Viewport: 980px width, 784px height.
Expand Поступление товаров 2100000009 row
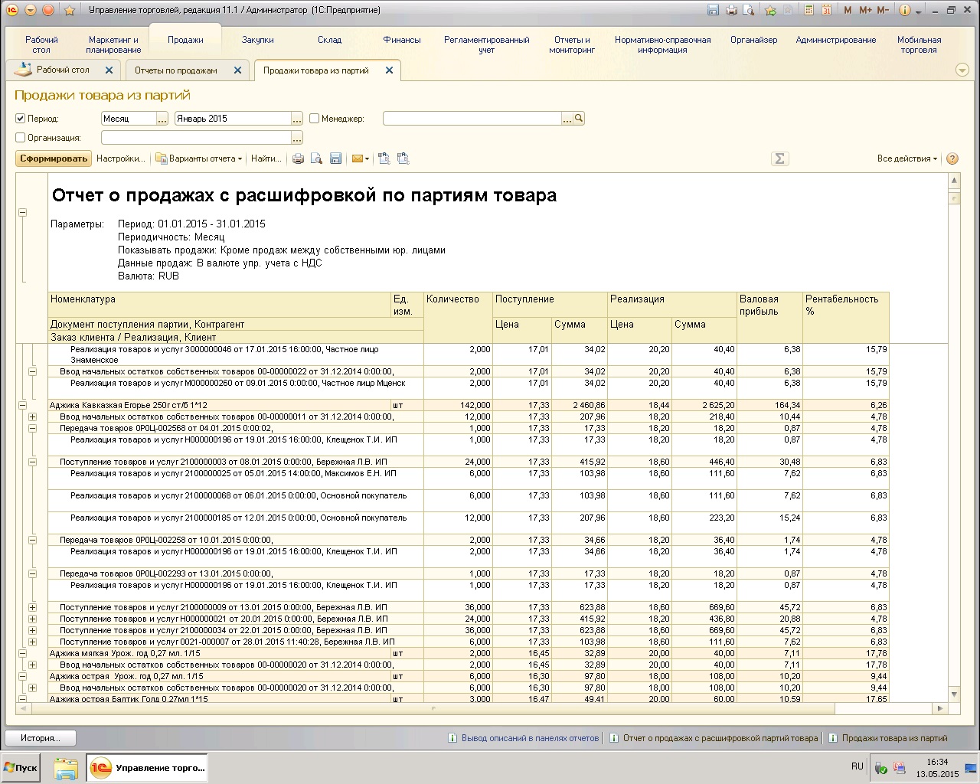tap(33, 607)
